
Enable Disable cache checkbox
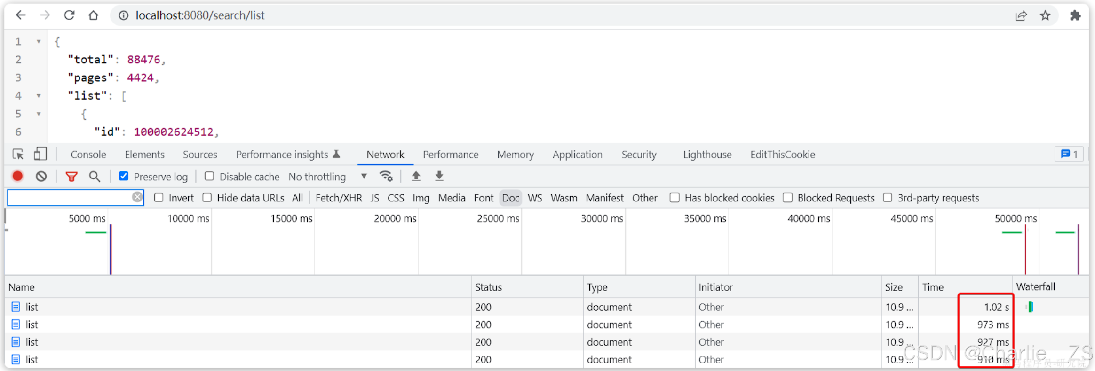click(x=209, y=176)
